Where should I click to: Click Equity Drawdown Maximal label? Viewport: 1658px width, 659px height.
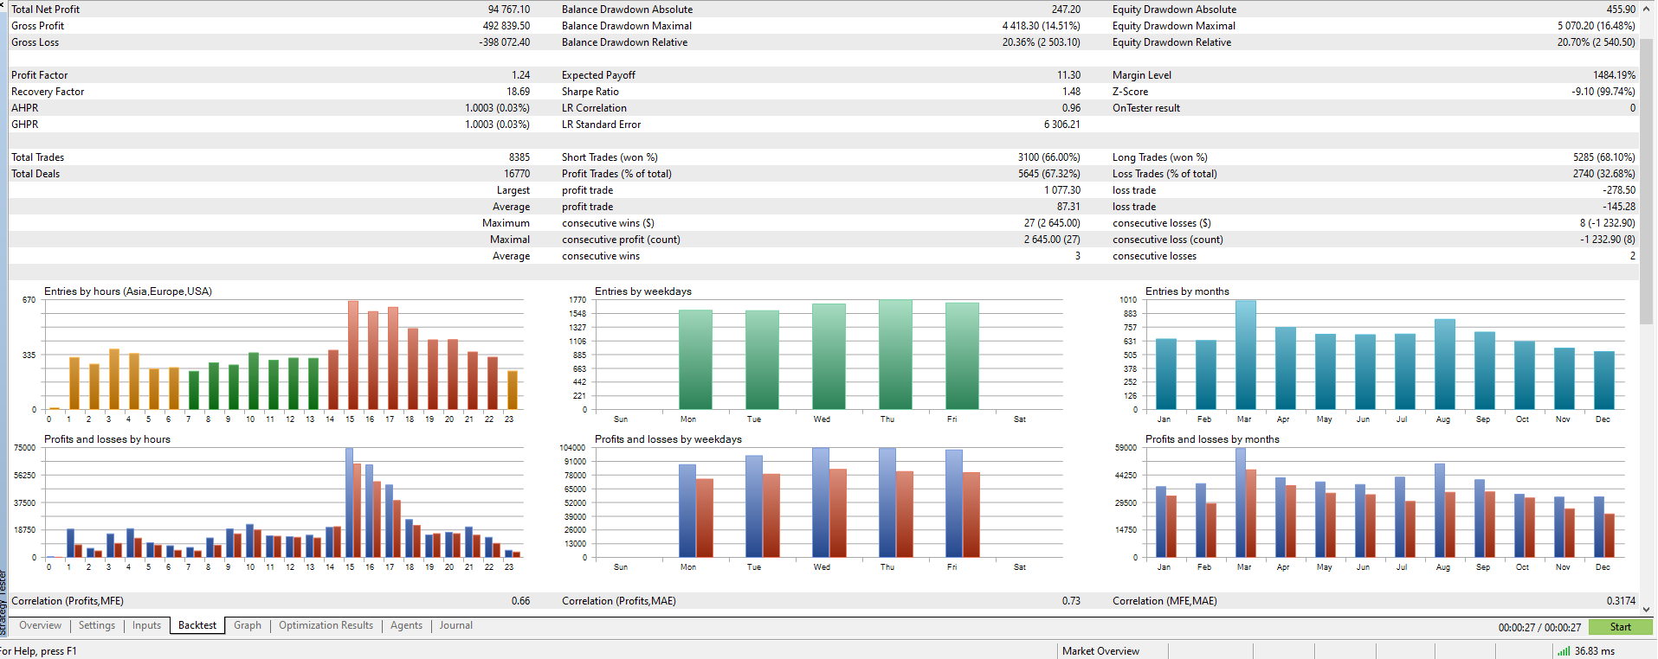[x=1173, y=26]
